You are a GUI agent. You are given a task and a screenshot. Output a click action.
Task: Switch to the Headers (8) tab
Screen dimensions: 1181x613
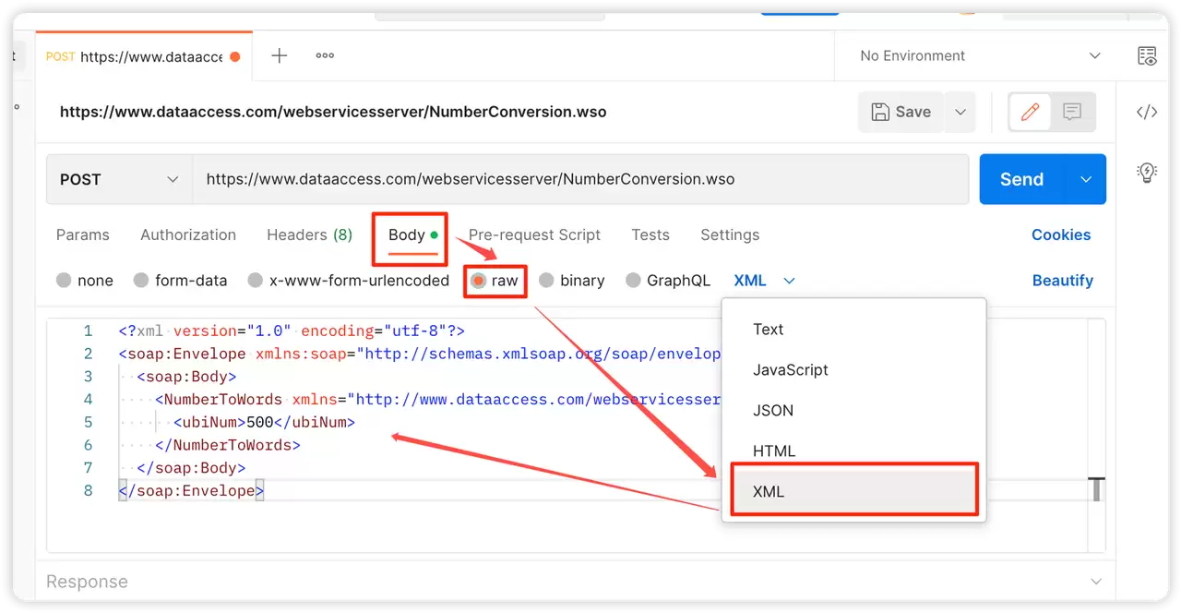[309, 234]
